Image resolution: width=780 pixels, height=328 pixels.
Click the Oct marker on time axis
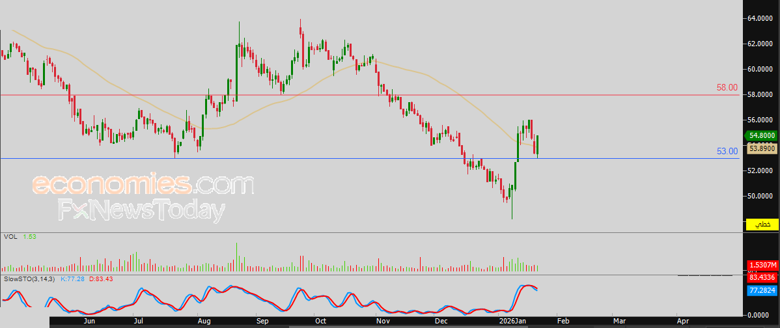point(321,321)
